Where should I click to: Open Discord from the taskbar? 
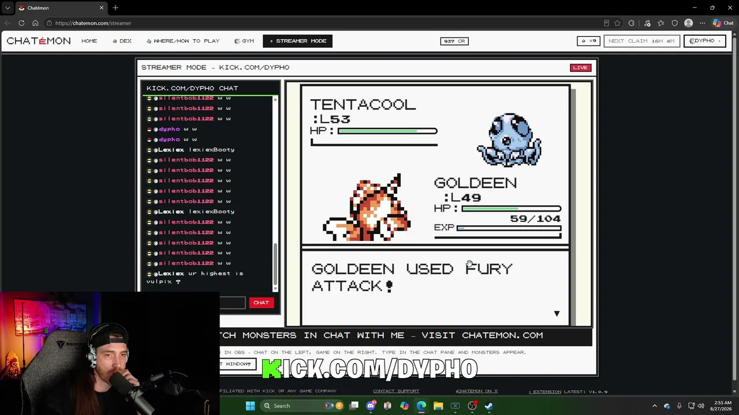click(x=371, y=406)
